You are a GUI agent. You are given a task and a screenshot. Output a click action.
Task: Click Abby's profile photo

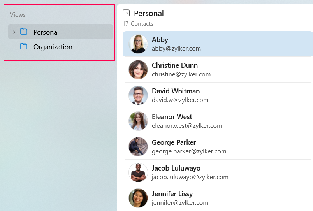[138, 44]
